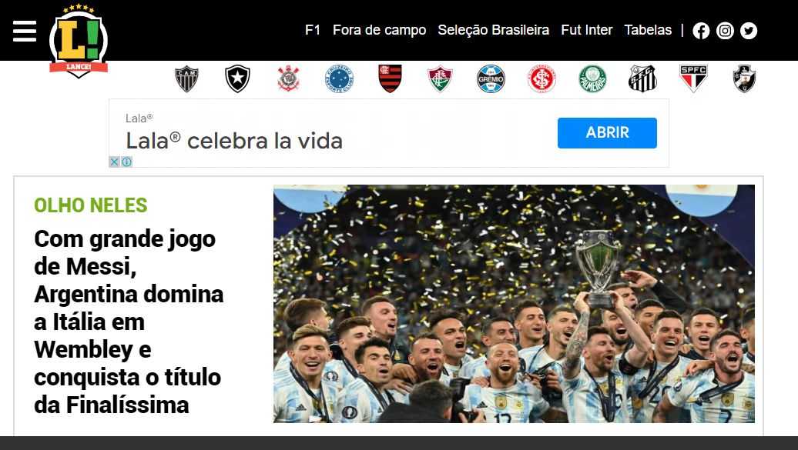This screenshot has width=798, height=450.
Task: Open the Finalíssima headline article
Action: coord(129,322)
